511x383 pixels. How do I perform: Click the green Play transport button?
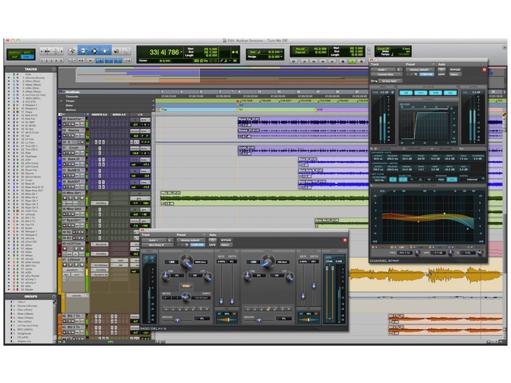point(352,61)
